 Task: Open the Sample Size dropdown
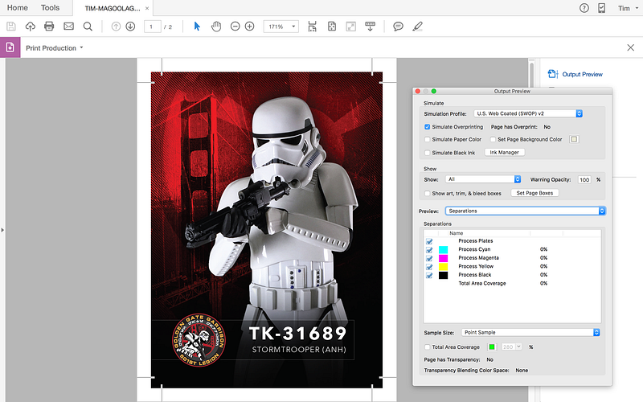[x=530, y=332]
